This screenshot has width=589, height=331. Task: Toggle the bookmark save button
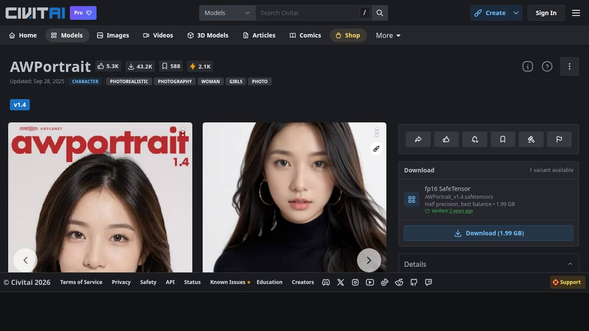tap(503, 139)
